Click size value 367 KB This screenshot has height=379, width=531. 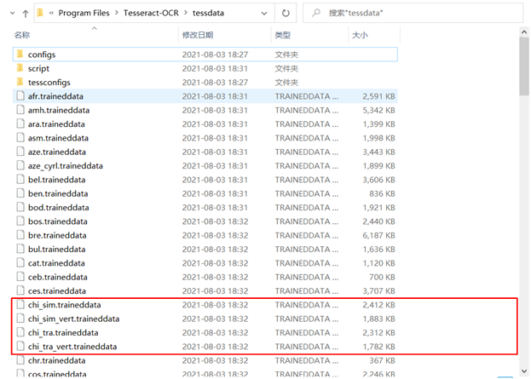click(382, 360)
